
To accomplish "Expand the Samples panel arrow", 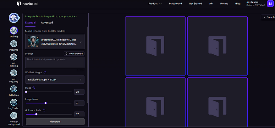I will click(x=265, y=17).
